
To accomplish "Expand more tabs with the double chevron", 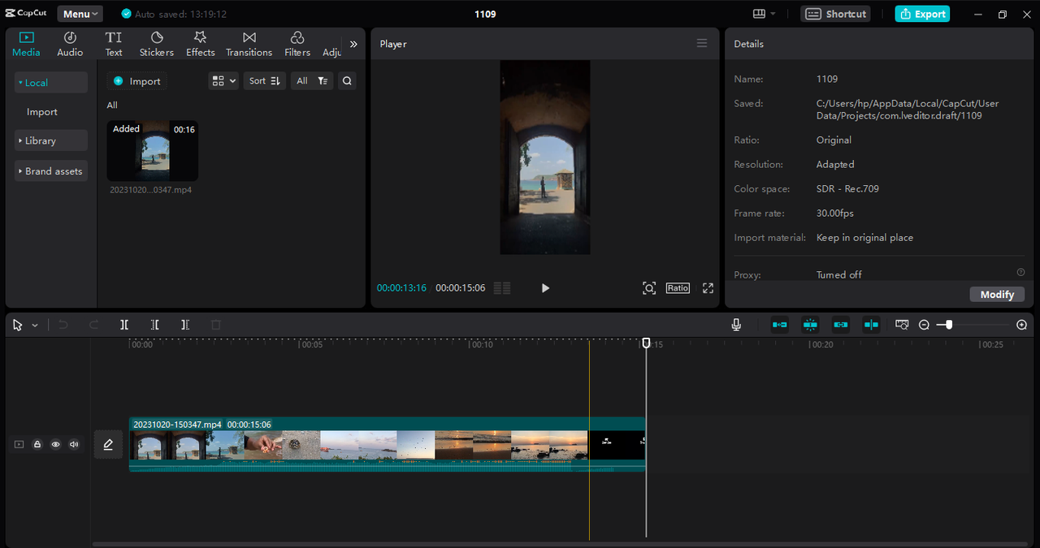I will pos(353,45).
